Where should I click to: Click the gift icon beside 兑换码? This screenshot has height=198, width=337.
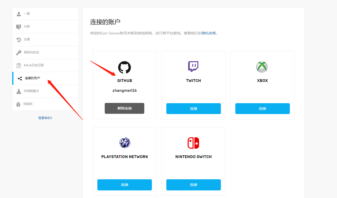pyautogui.click(x=18, y=104)
